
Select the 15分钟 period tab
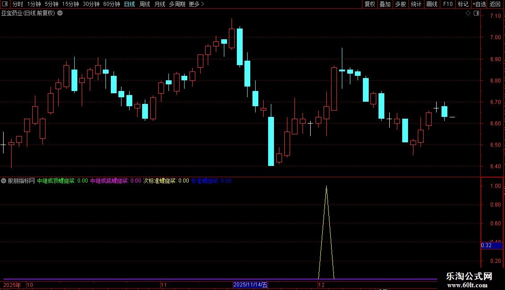pos(71,4)
